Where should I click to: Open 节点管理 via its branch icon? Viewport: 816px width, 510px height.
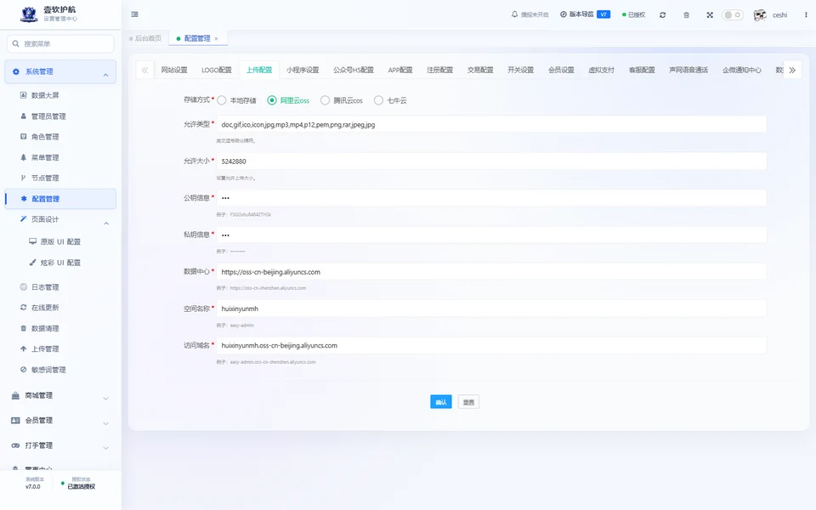point(23,178)
